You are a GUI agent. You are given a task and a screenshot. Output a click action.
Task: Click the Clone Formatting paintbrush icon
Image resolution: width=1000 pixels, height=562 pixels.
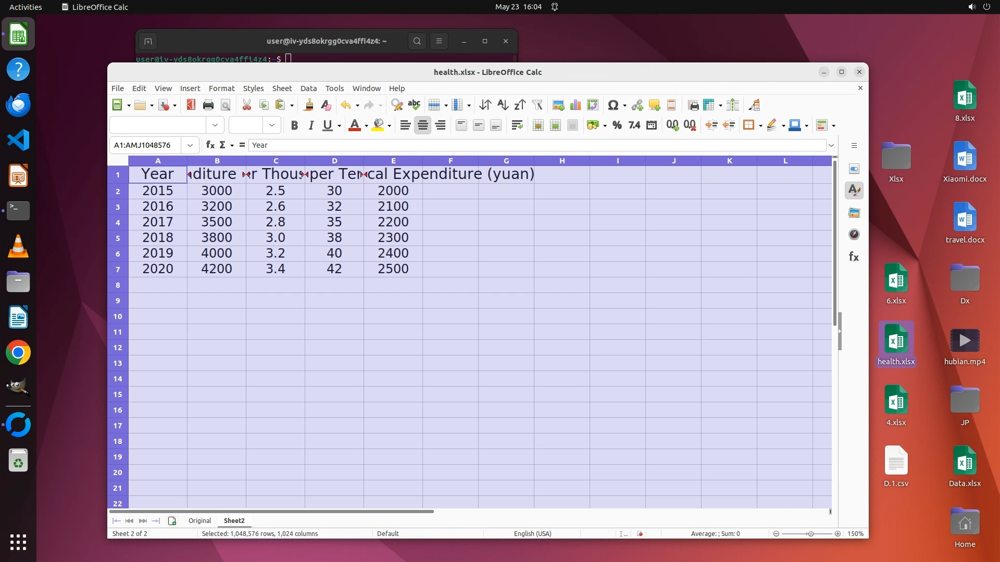(x=308, y=105)
